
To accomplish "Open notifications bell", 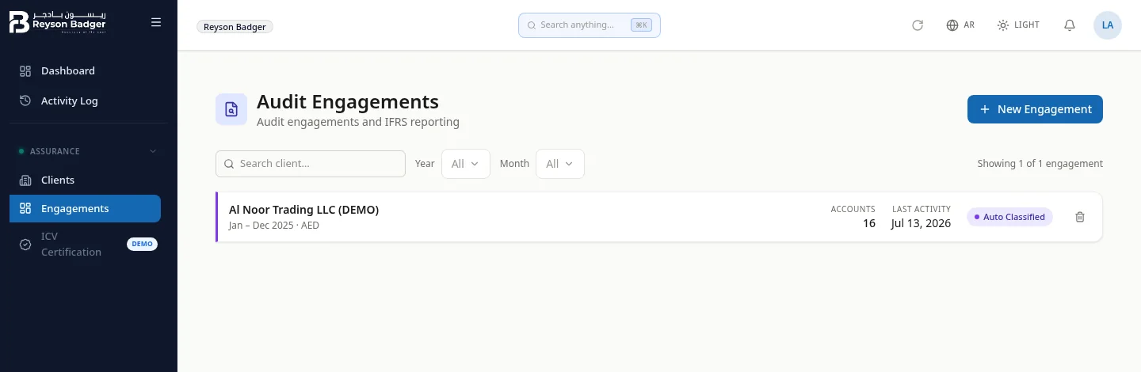I will 1070,25.
